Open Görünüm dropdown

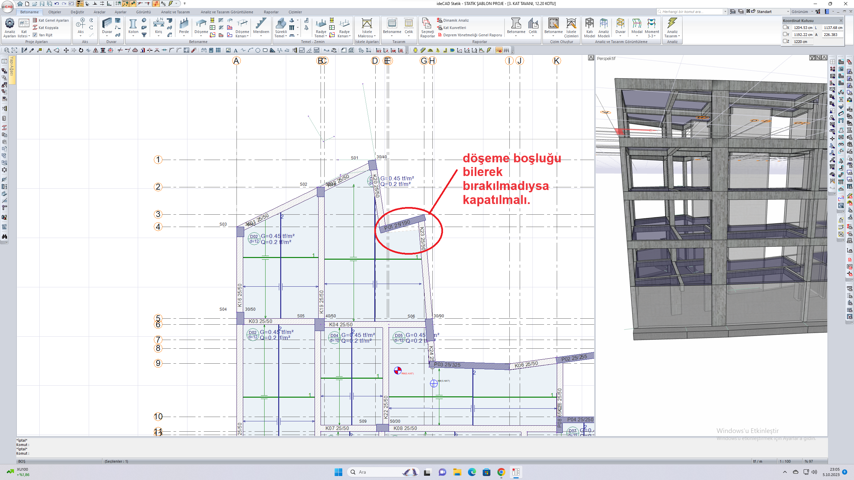[x=802, y=12]
